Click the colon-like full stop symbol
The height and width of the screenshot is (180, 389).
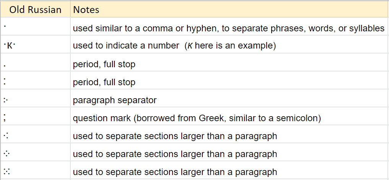(x=5, y=81)
